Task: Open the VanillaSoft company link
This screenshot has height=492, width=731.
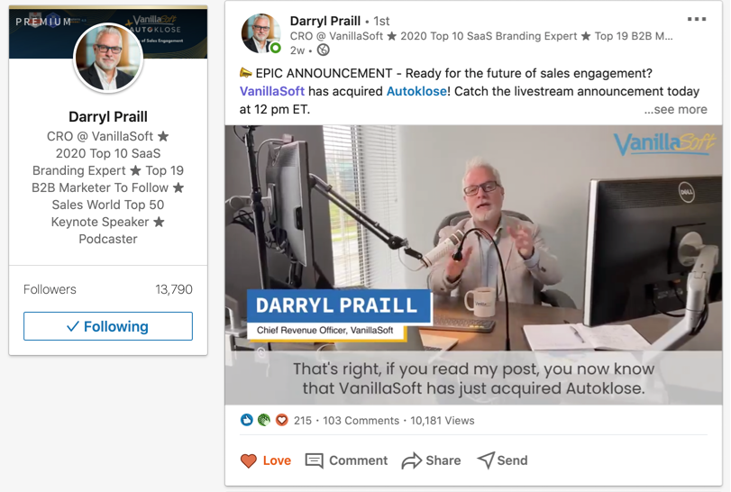Action: pos(272,91)
